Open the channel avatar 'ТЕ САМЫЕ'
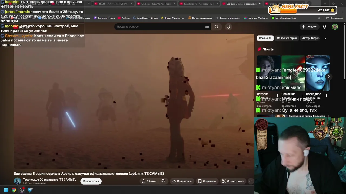The width and height of the screenshot is (346, 194). pos(17,181)
